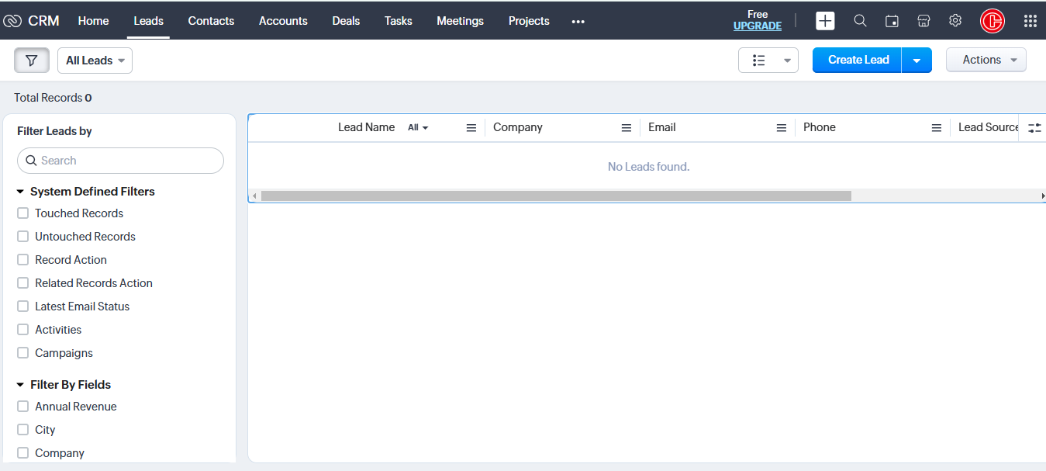Click the Phone column header
Image resolution: width=1046 pixels, height=471 pixels.
pos(820,127)
